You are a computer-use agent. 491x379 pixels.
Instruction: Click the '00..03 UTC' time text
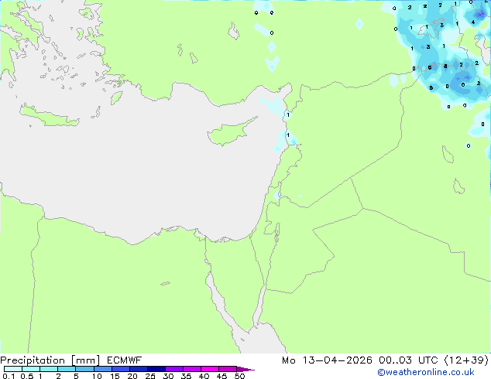tap(408, 360)
